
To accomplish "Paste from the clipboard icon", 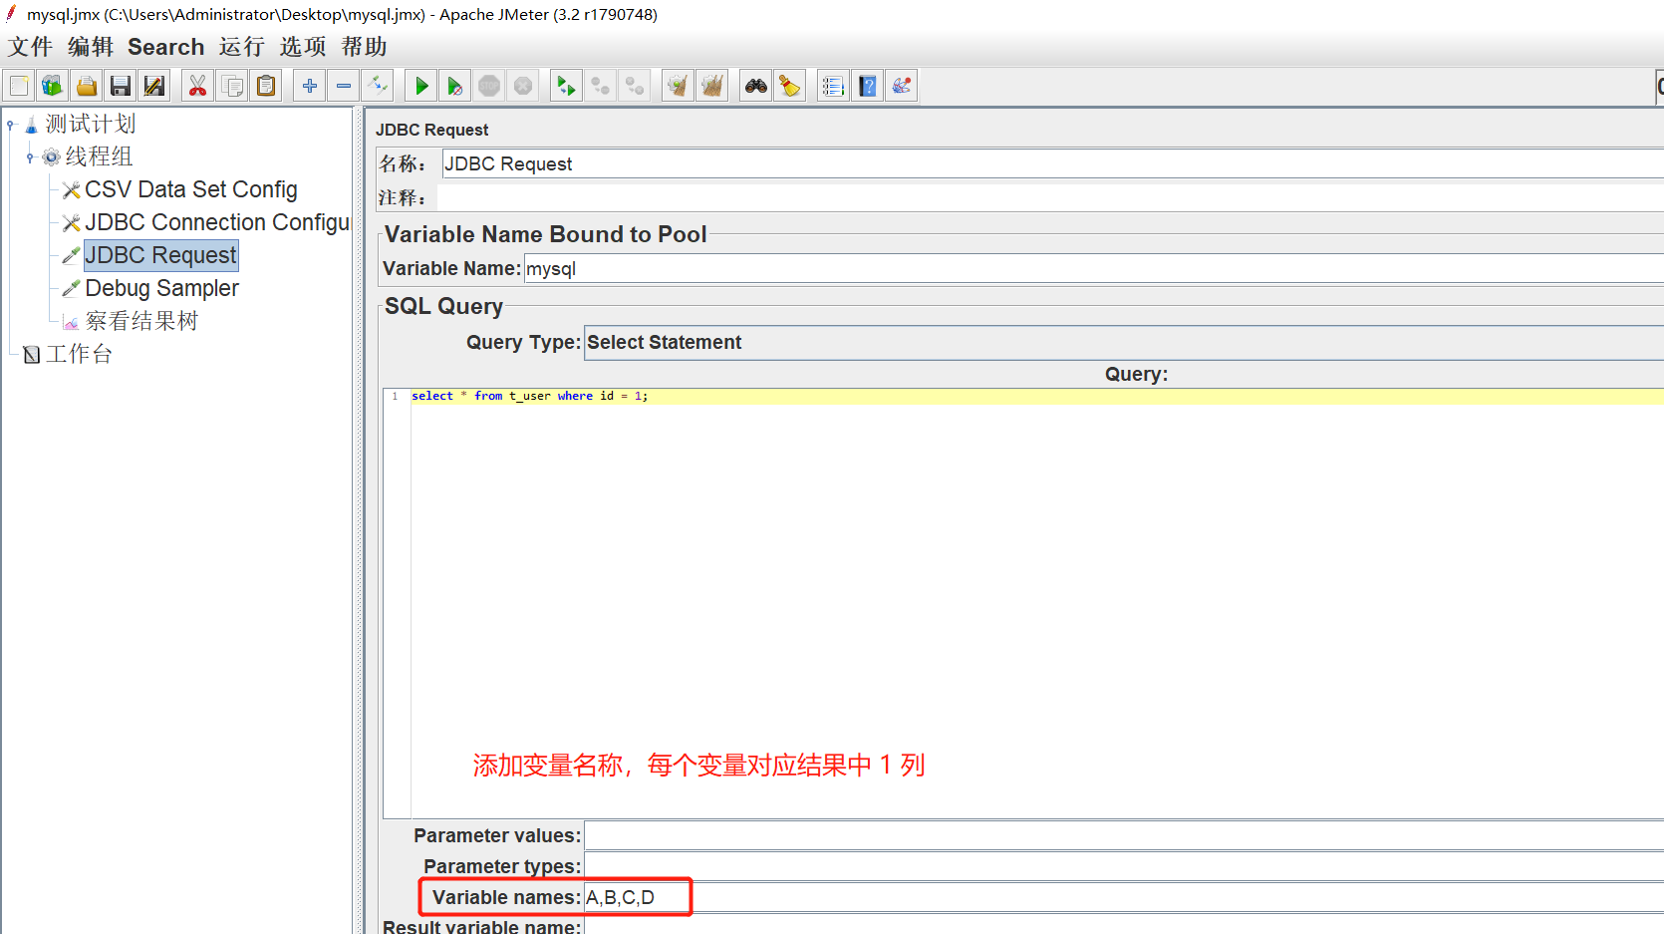I will pyautogui.click(x=266, y=87).
